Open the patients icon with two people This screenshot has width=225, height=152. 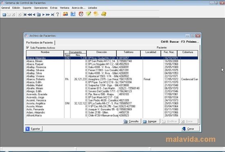(65, 14)
